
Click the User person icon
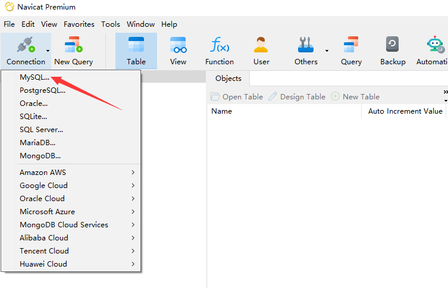point(261,45)
